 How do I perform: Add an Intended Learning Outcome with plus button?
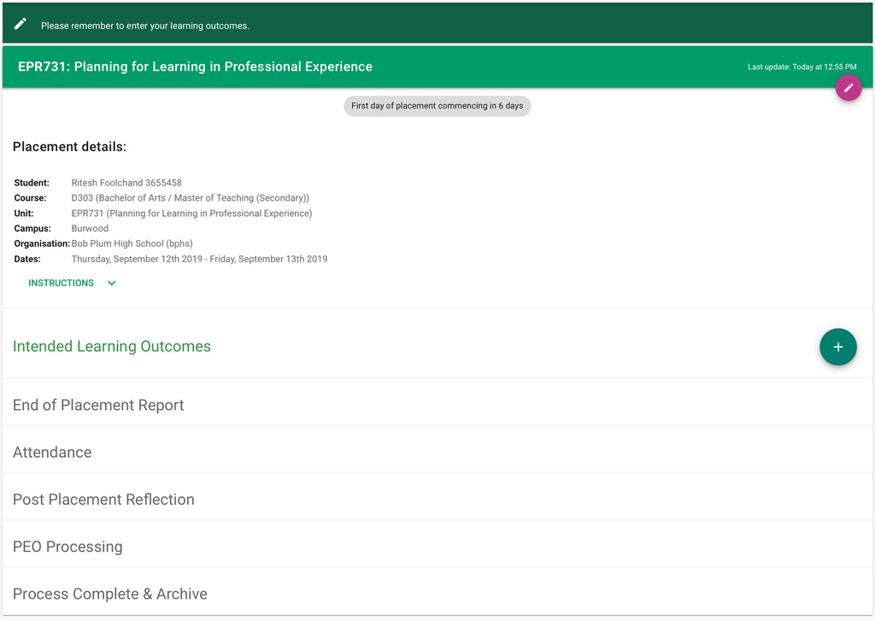[837, 347]
